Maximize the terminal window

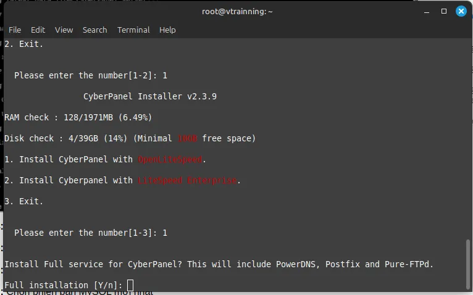point(443,11)
